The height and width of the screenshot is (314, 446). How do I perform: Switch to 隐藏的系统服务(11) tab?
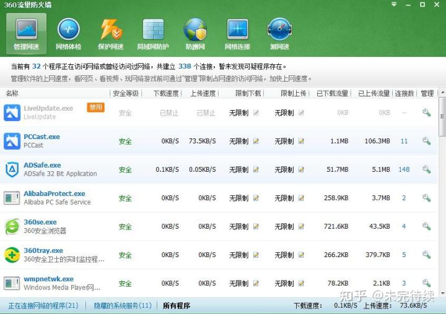123,305
